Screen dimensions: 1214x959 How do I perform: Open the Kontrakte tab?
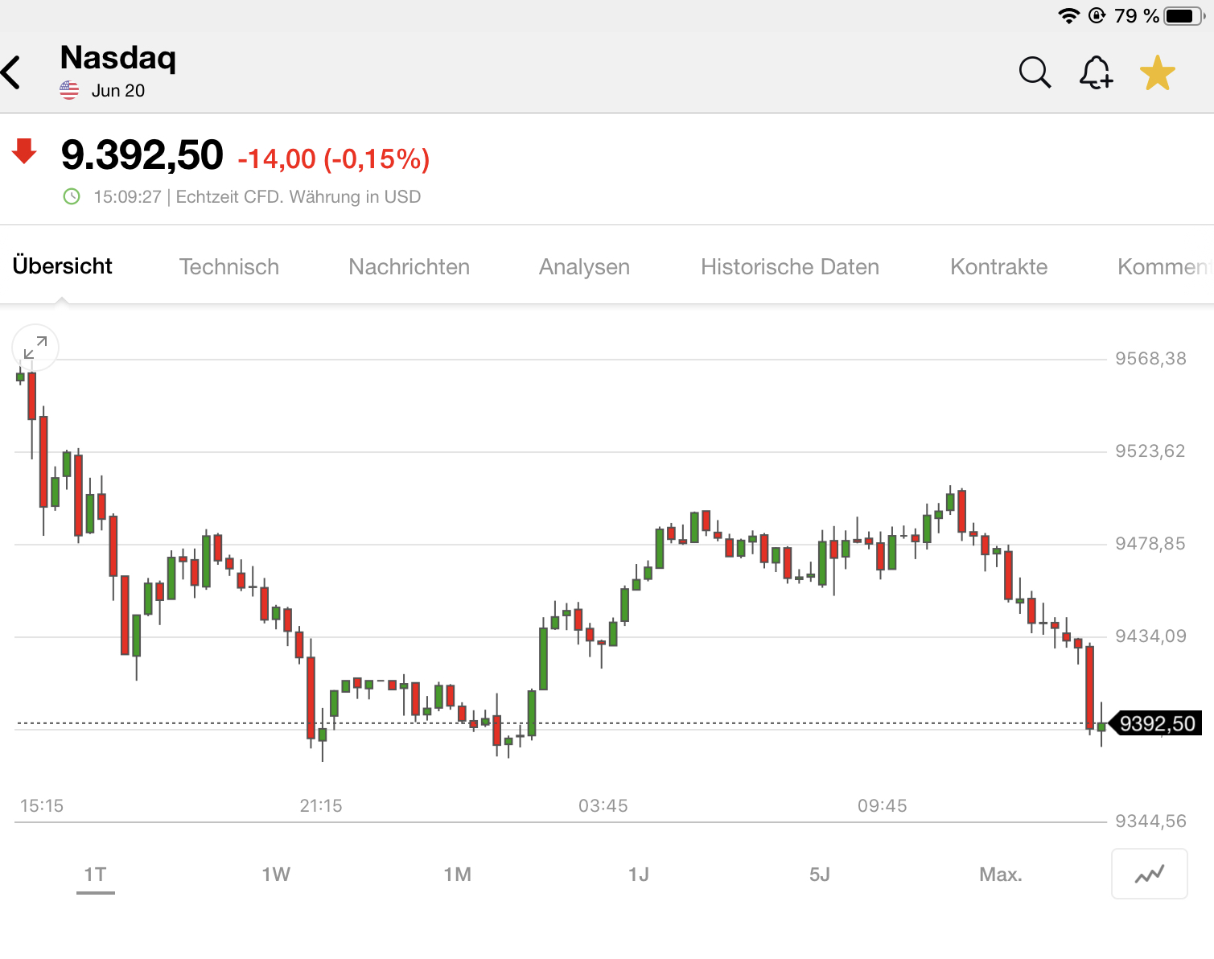tap(998, 266)
